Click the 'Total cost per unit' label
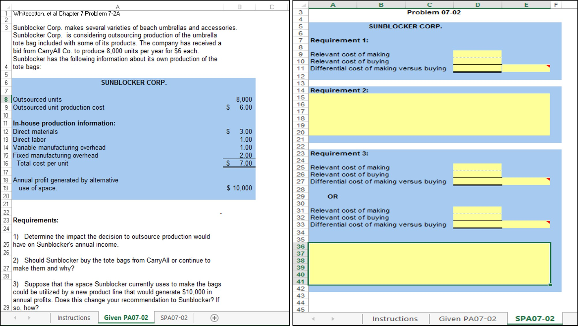Viewport: 578px width, 326px height. [x=42, y=163]
